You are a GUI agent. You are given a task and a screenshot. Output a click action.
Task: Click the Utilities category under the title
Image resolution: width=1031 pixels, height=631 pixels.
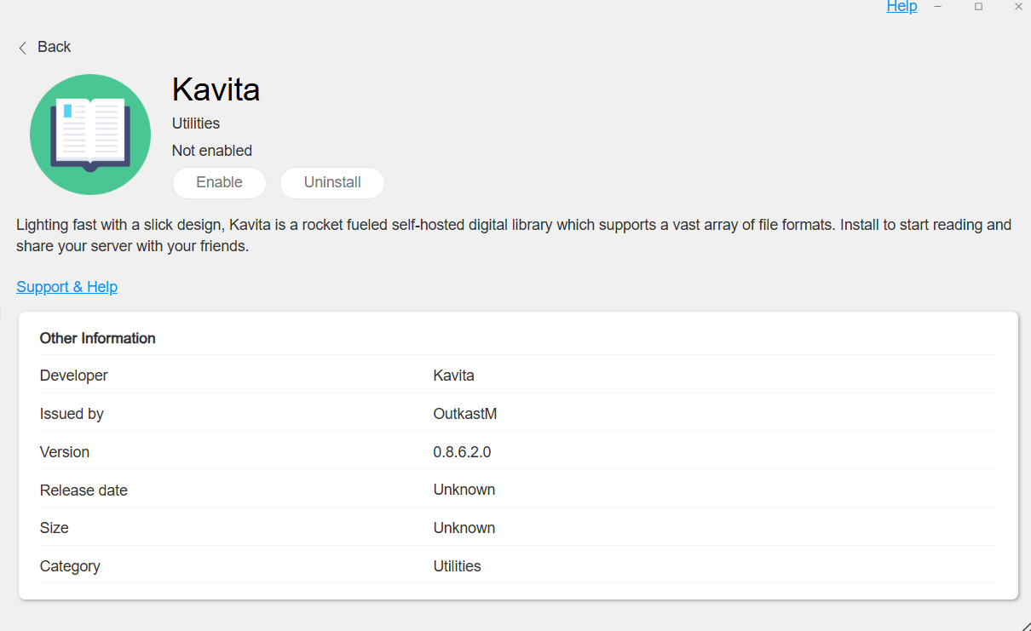point(196,123)
